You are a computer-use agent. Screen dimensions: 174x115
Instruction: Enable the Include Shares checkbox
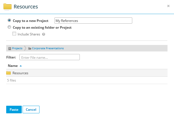click(x=14, y=34)
